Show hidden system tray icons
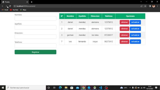The image size is (160, 90). [x=130, y=88]
